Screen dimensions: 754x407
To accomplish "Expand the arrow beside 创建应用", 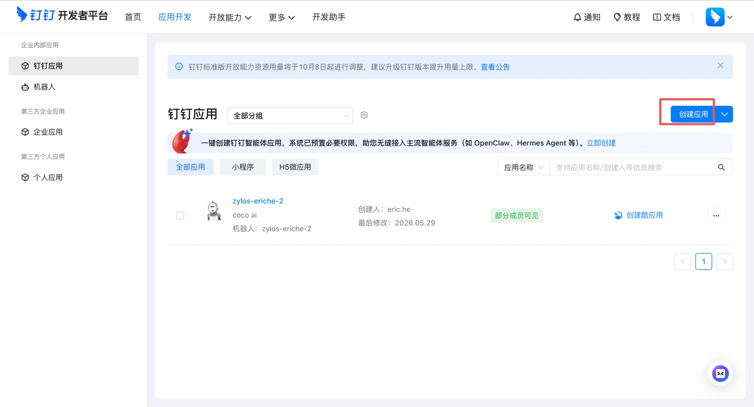I will pos(725,114).
